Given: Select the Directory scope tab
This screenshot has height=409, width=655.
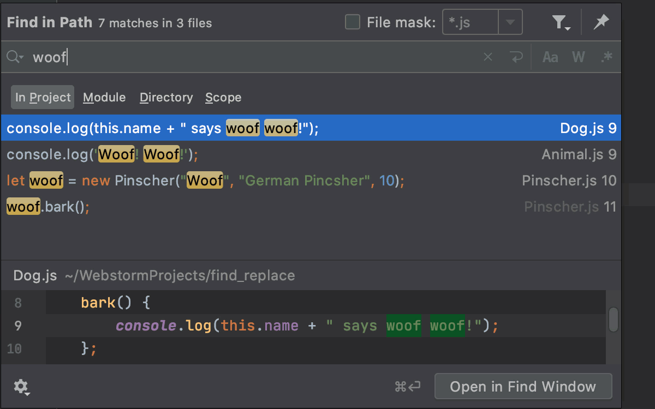Looking at the screenshot, I should pos(166,97).
